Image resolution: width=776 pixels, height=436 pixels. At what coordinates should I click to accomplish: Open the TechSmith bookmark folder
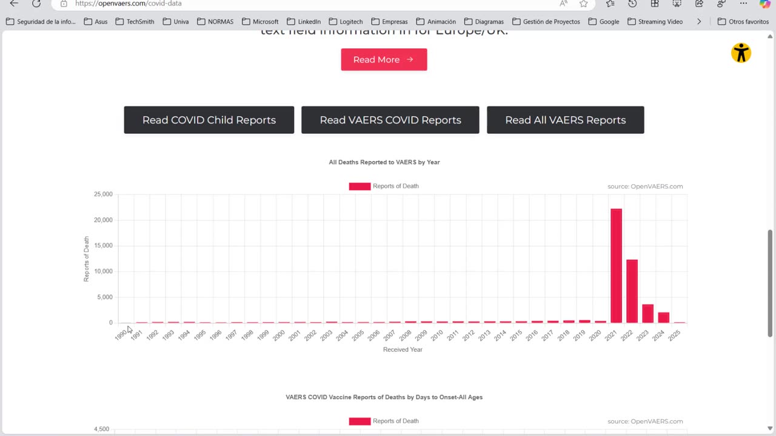coord(135,22)
